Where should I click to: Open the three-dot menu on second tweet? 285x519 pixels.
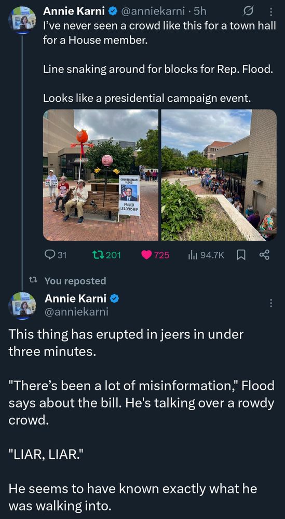(271, 303)
